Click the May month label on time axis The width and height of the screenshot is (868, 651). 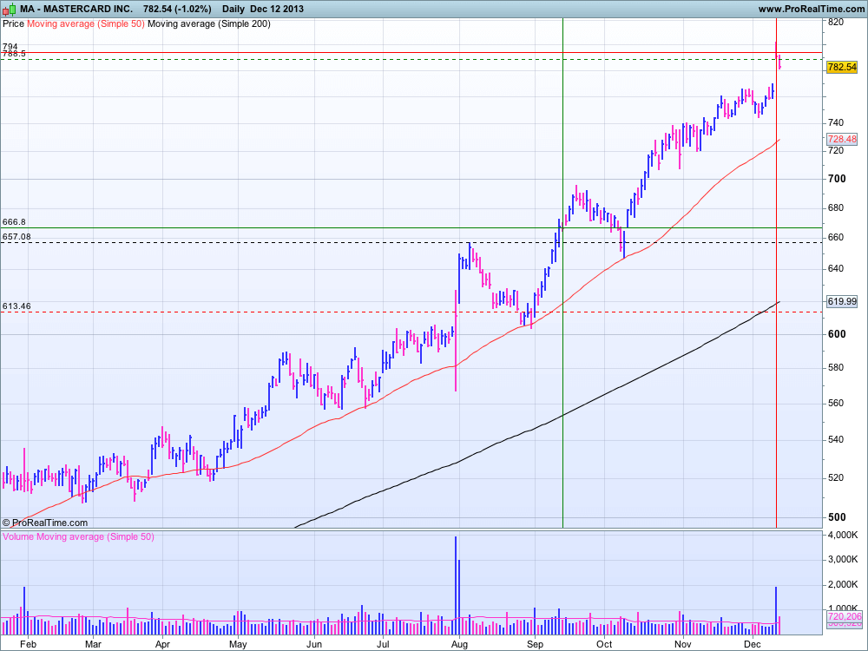[238, 644]
